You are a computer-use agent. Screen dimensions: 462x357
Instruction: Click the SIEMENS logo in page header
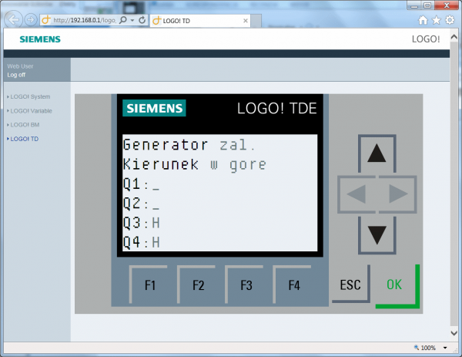[x=40, y=39]
